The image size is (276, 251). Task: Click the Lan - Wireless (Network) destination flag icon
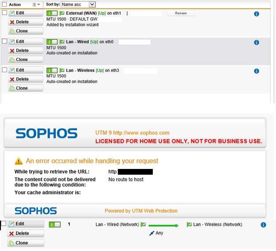189,225
